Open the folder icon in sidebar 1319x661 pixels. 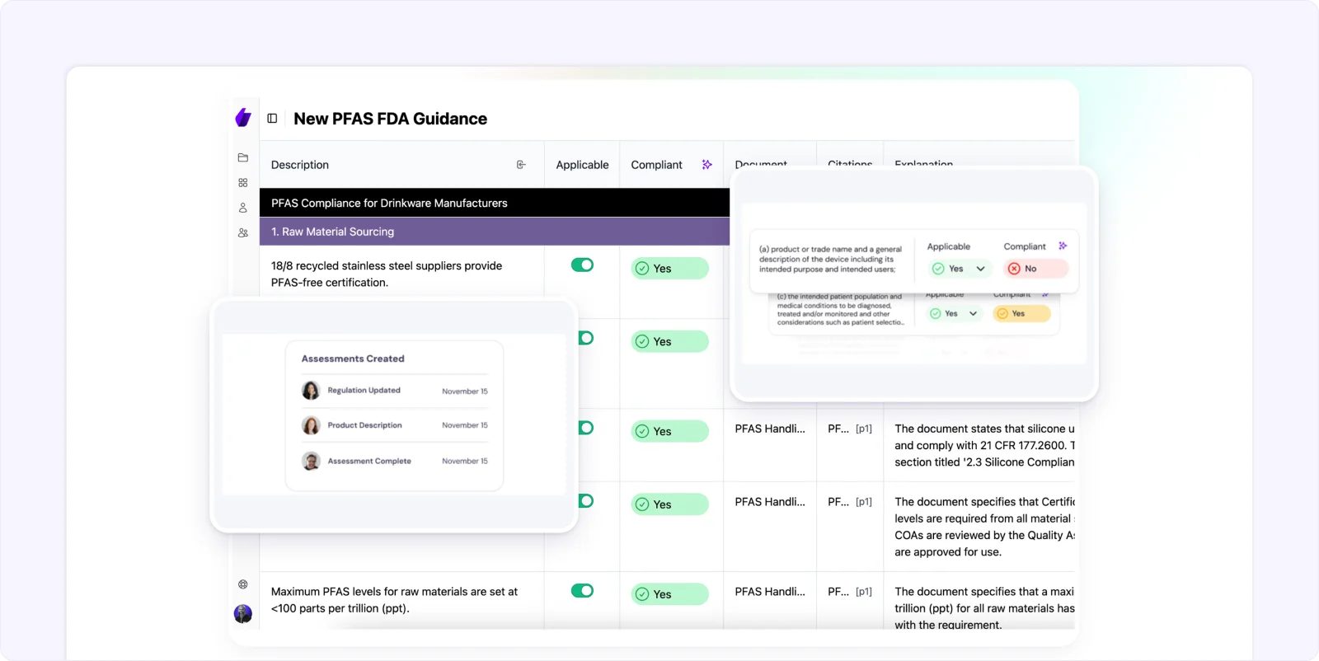243,157
